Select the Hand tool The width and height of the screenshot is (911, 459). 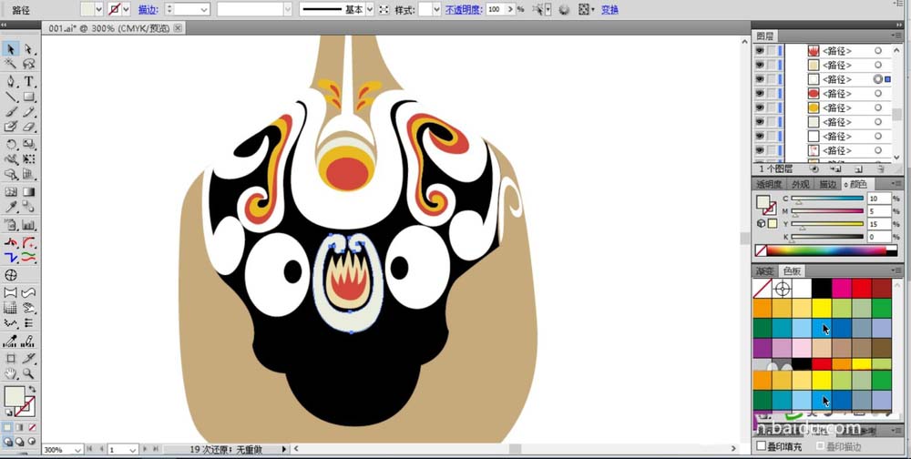(11, 373)
